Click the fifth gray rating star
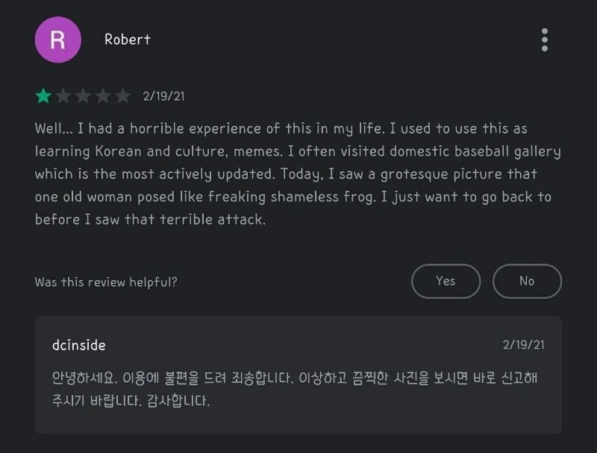Image resolution: width=597 pixels, height=453 pixels. tap(122, 96)
